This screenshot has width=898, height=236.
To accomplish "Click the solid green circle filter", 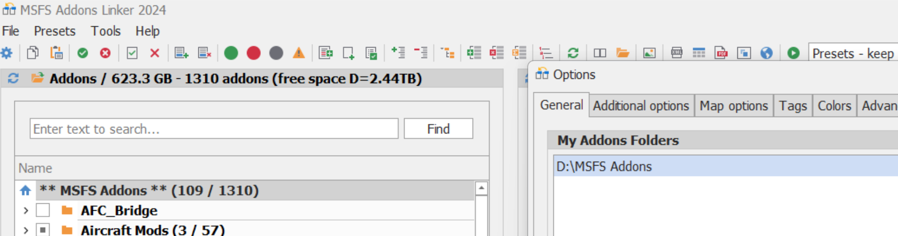I will (231, 53).
